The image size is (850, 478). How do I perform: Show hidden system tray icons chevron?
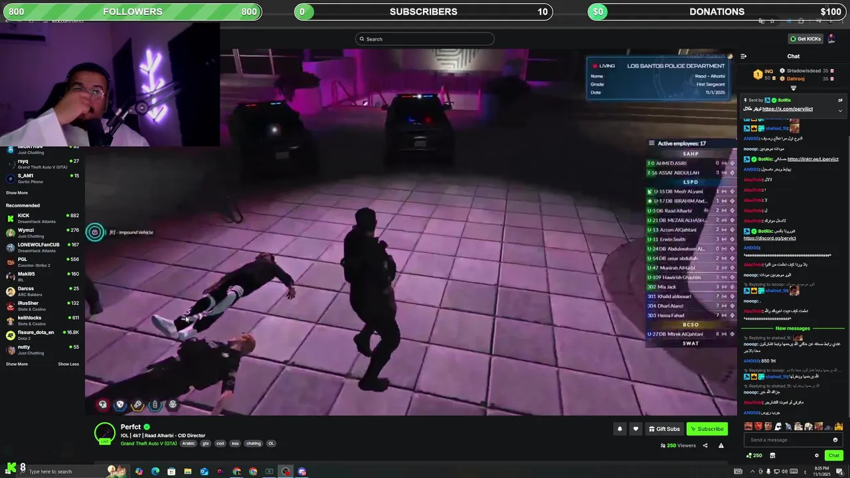click(x=752, y=471)
